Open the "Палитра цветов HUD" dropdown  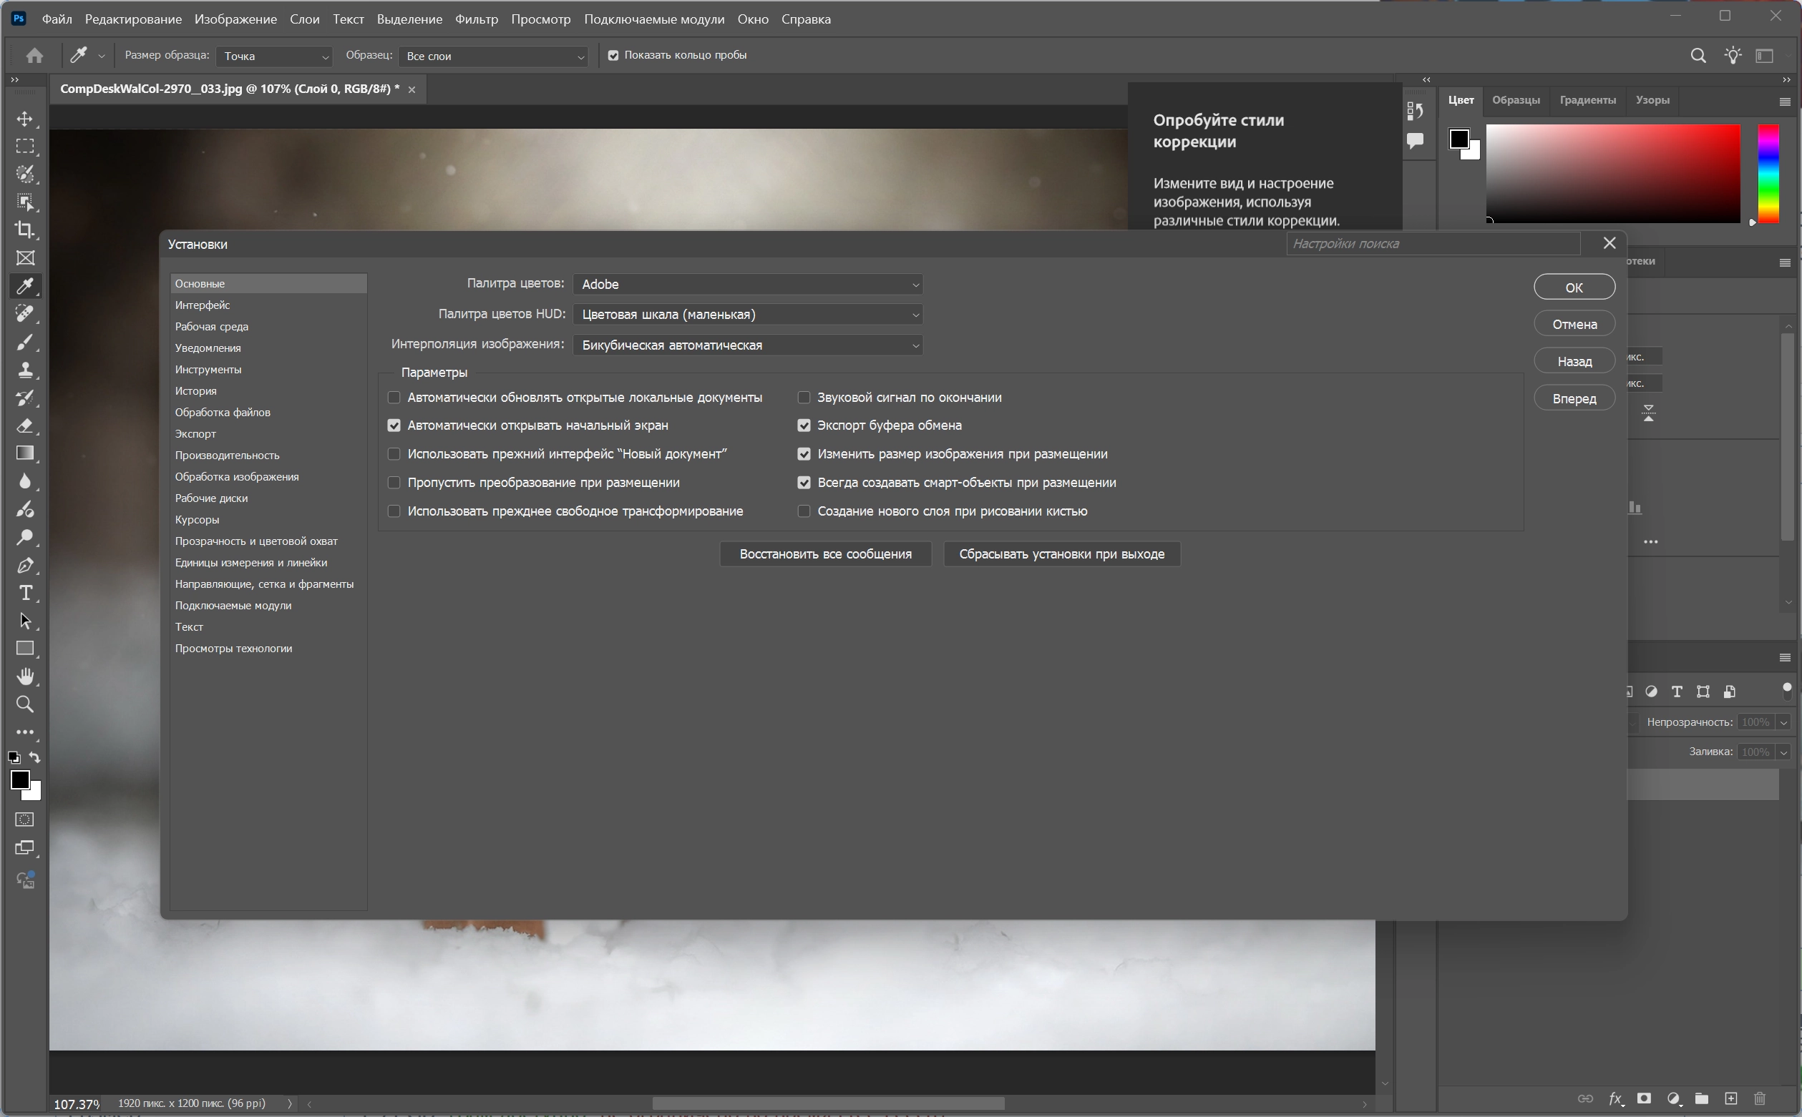click(748, 315)
